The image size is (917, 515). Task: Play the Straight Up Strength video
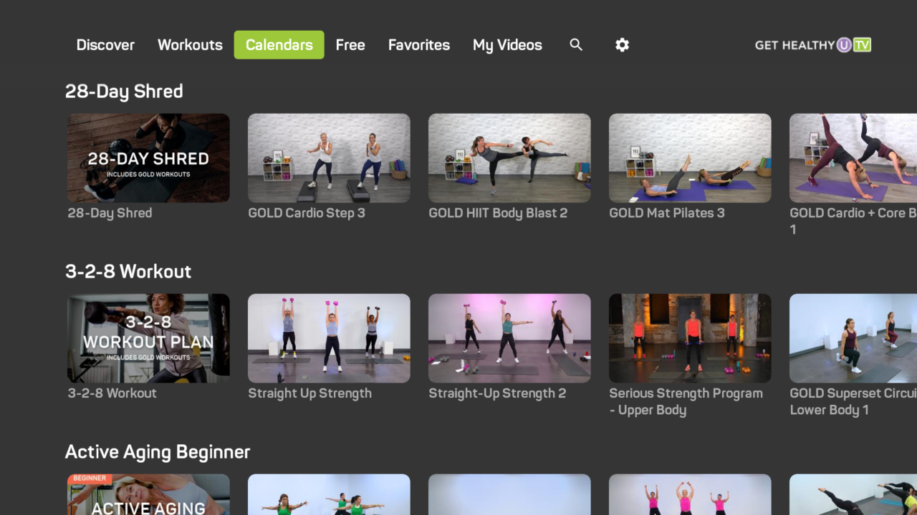(x=328, y=338)
